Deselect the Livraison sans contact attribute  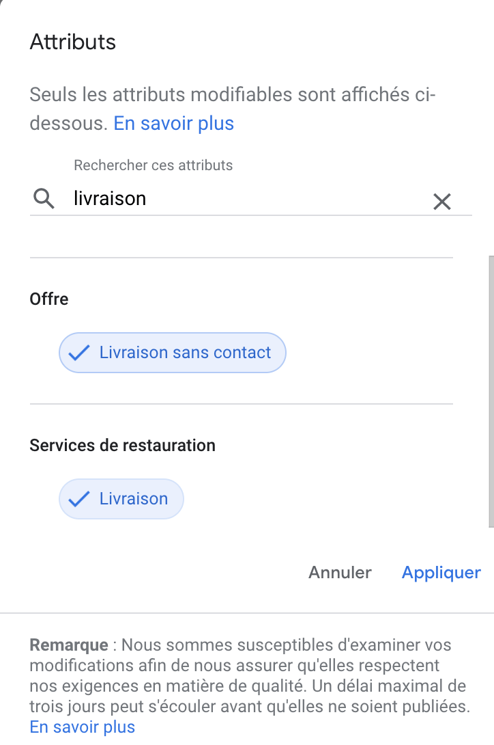tap(172, 353)
